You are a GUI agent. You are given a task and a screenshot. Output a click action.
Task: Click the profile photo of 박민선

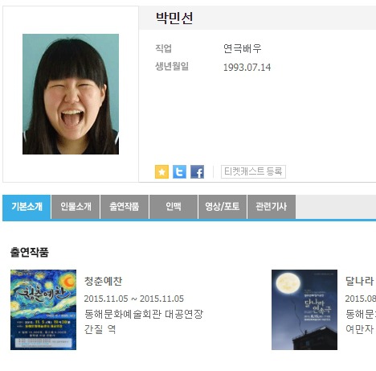pos(71,94)
